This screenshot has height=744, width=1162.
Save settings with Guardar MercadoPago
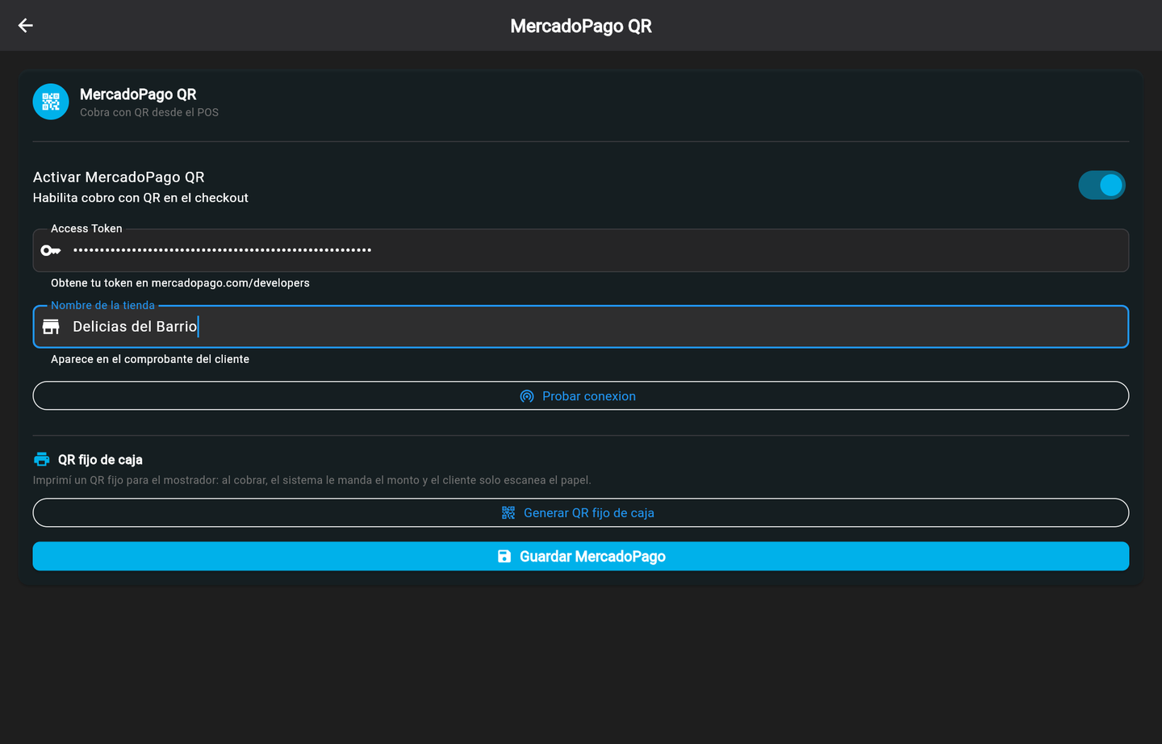pos(581,557)
